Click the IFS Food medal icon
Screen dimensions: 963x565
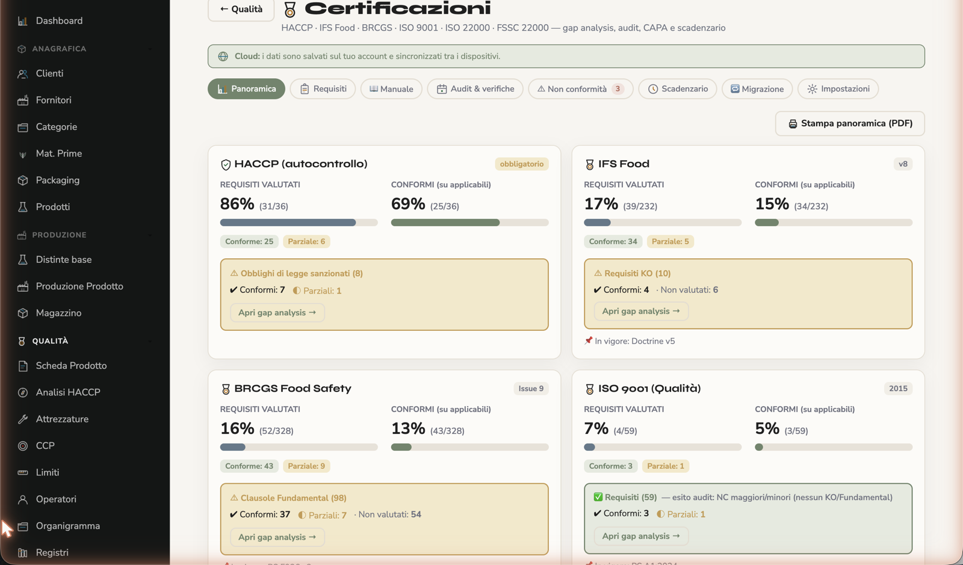click(589, 164)
